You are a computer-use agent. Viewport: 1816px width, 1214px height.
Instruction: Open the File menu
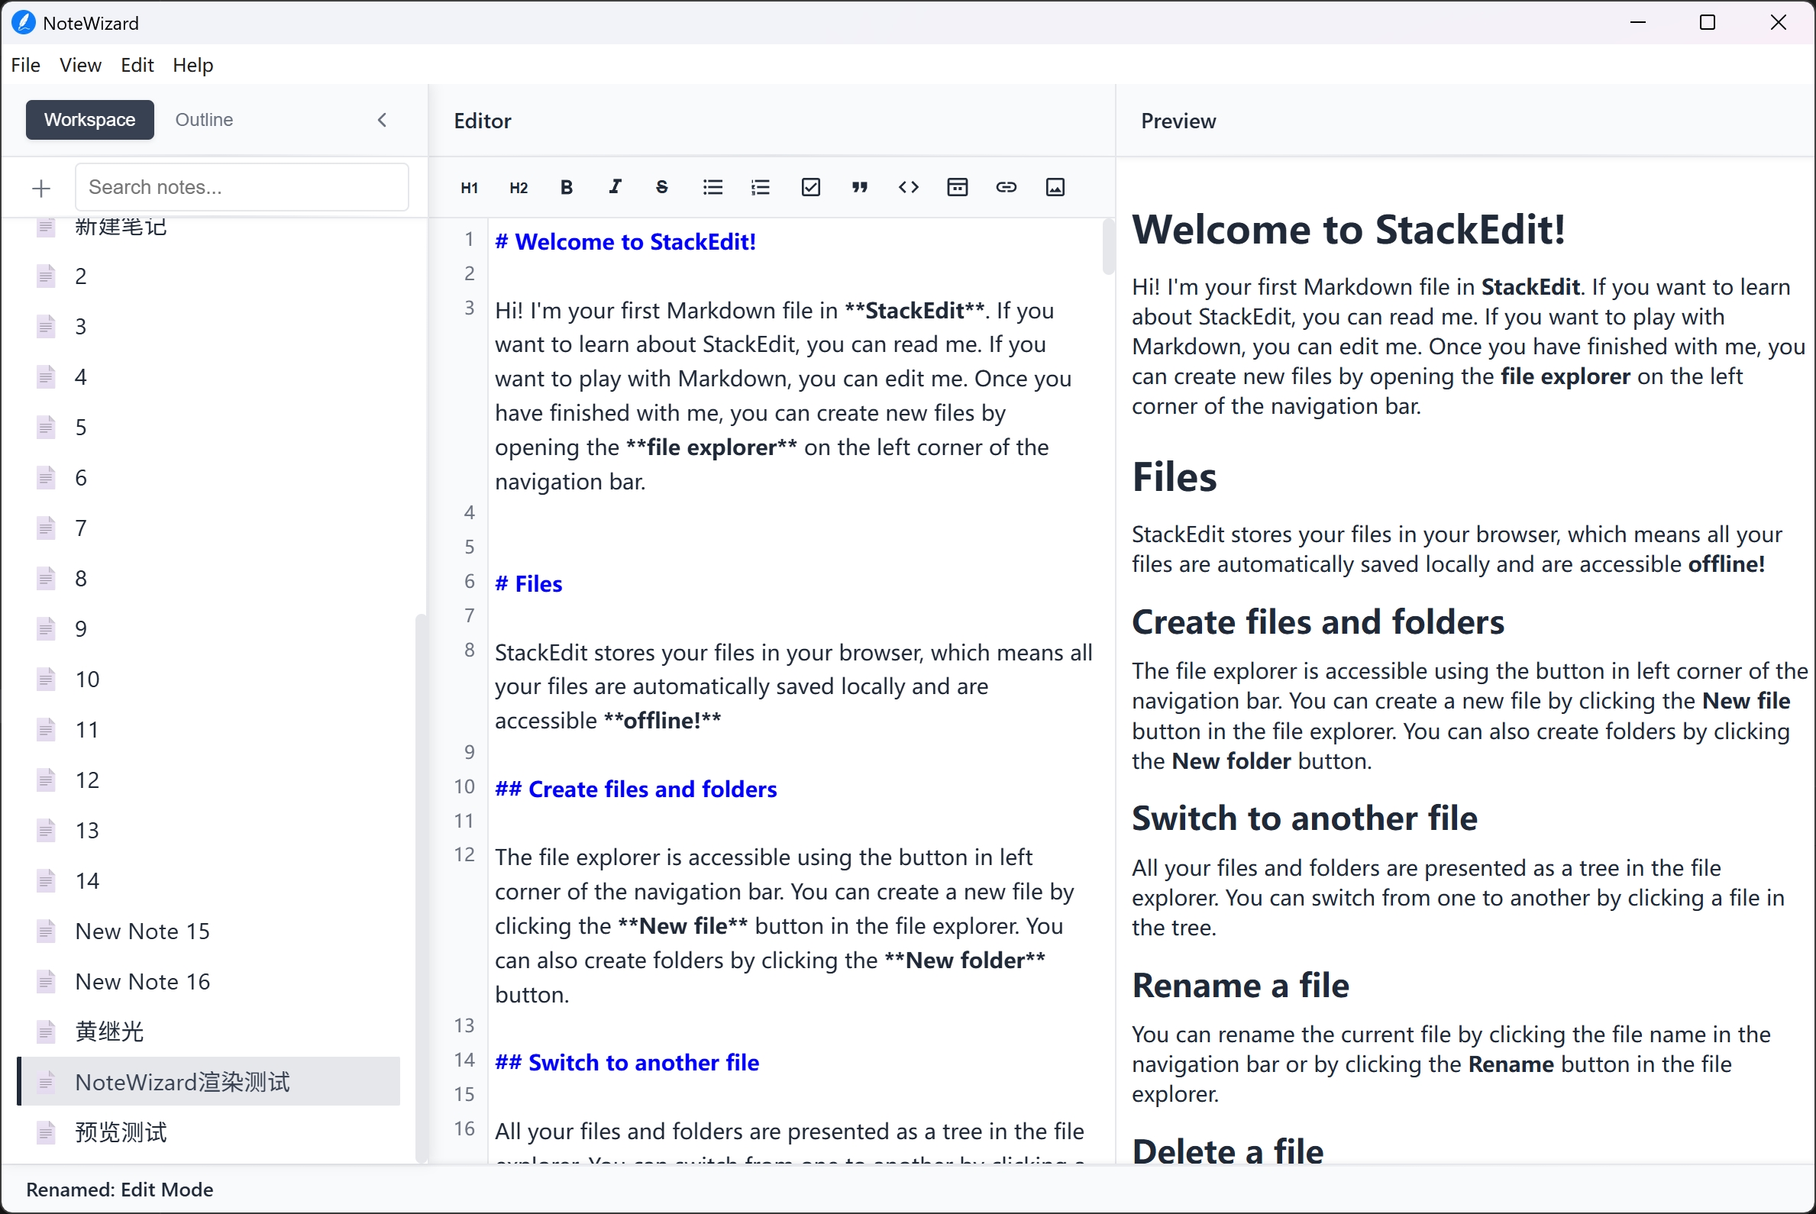coord(25,65)
